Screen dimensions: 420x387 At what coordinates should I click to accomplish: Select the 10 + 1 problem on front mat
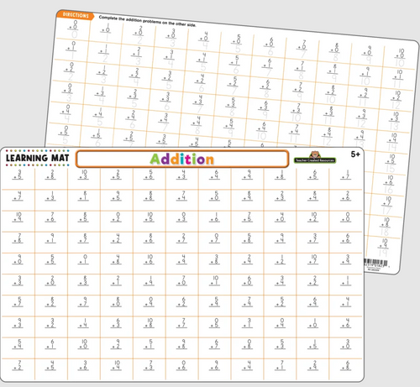pyautogui.click(x=215, y=280)
